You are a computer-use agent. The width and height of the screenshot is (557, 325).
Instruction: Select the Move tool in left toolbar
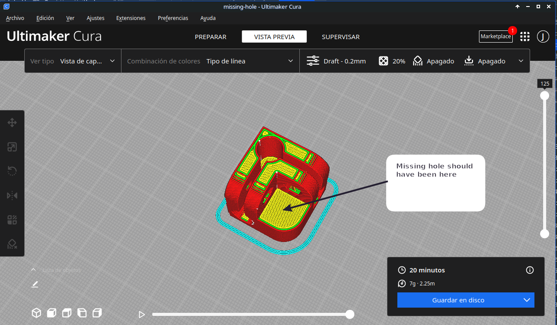tap(12, 123)
